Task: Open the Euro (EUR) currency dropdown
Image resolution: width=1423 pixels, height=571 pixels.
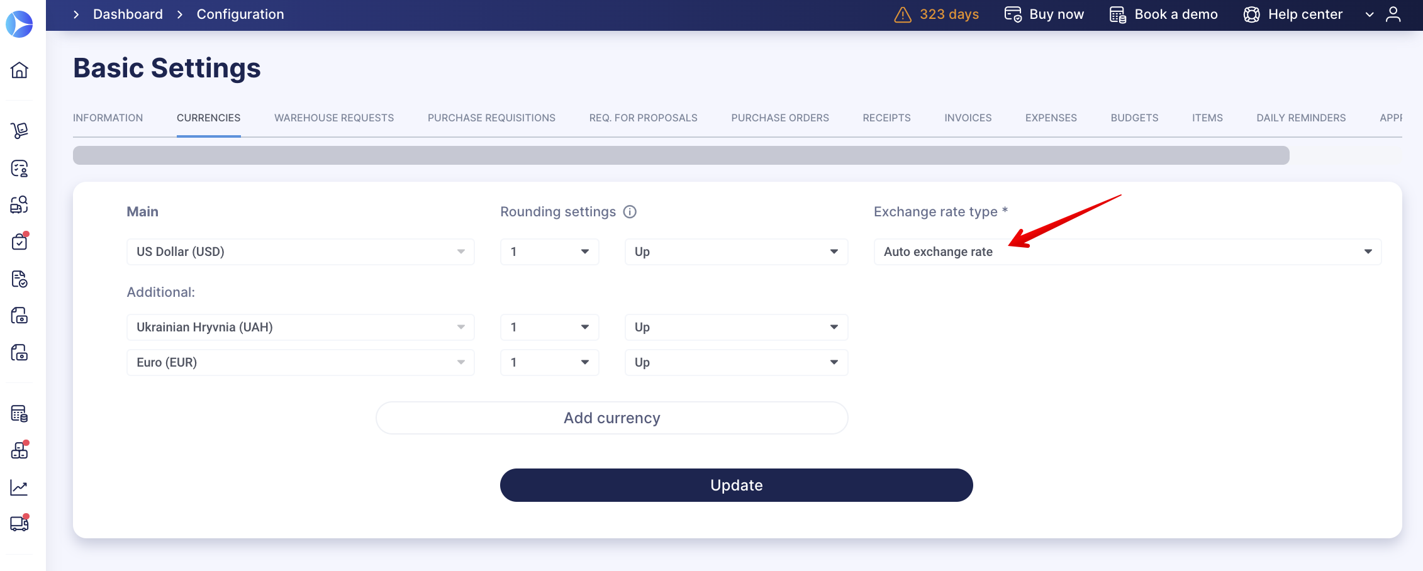Action: (301, 362)
